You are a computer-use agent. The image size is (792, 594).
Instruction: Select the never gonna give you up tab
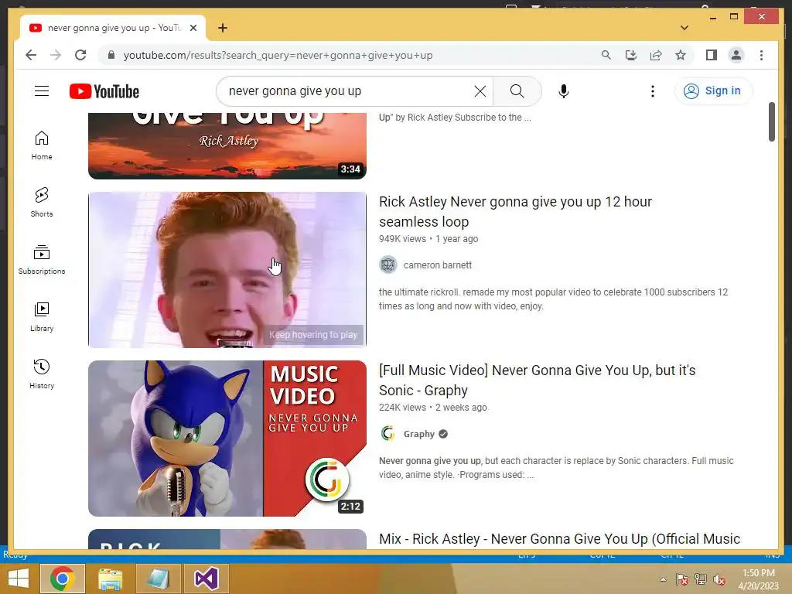[x=113, y=28]
